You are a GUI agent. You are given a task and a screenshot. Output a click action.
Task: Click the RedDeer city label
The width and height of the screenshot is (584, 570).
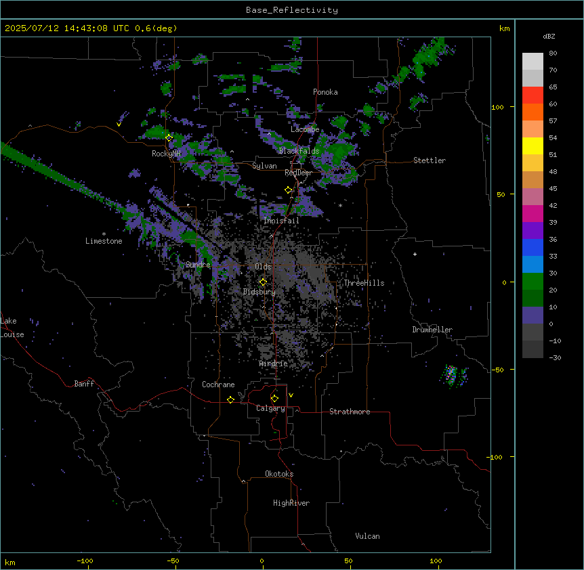298,173
